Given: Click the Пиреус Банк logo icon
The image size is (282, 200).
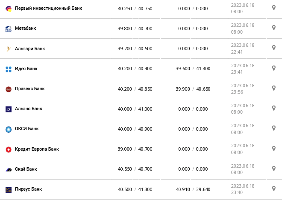Looking at the screenshot, I should [x=8, y=189].
